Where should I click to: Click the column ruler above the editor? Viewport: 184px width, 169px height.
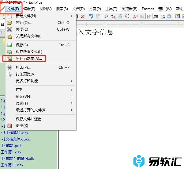click(x=130, y=25)
